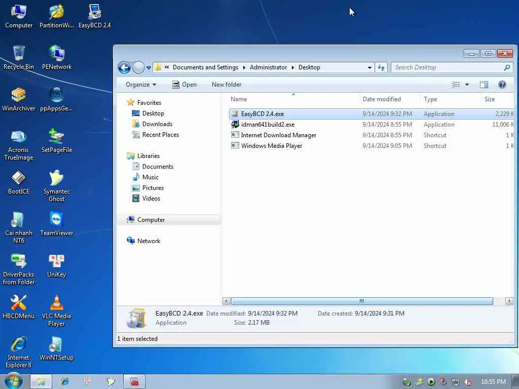Screen dimensions: 519x389
Task: Select the WinArchiver desktop icon
Action: 19,100
